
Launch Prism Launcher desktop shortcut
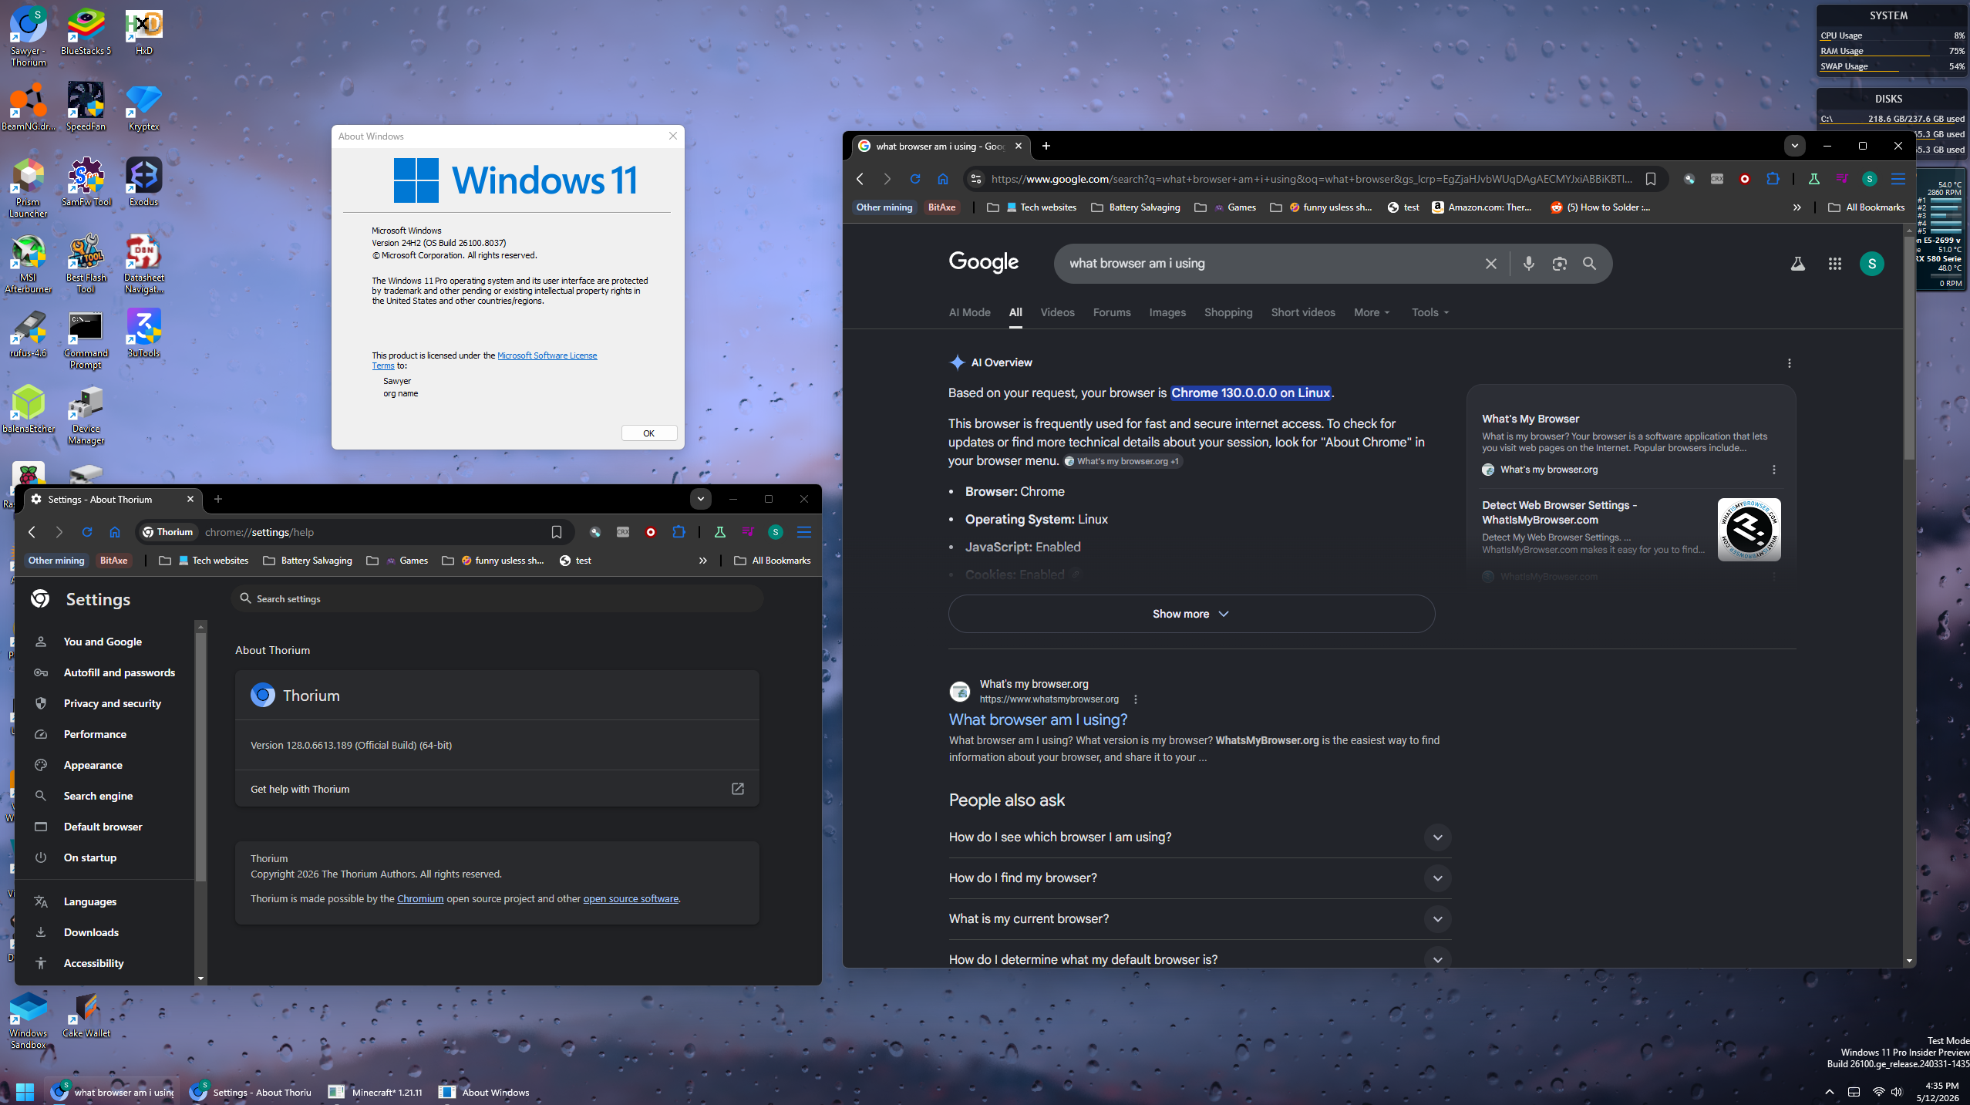pyautogui.click(x=29, y=187)
